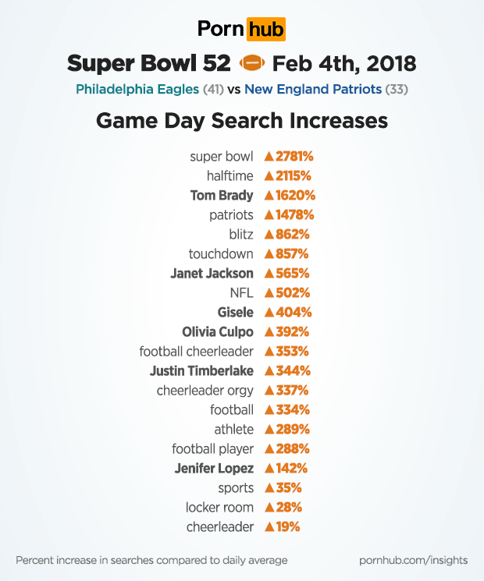The width and height of the screenshot is (484, 581).
Task: Click the percent increase footnote text
Action: (x=151, y=560)
